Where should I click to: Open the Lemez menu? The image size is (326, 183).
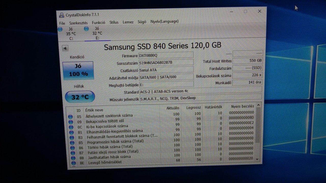pyautogui.click(x=128, y=22)
